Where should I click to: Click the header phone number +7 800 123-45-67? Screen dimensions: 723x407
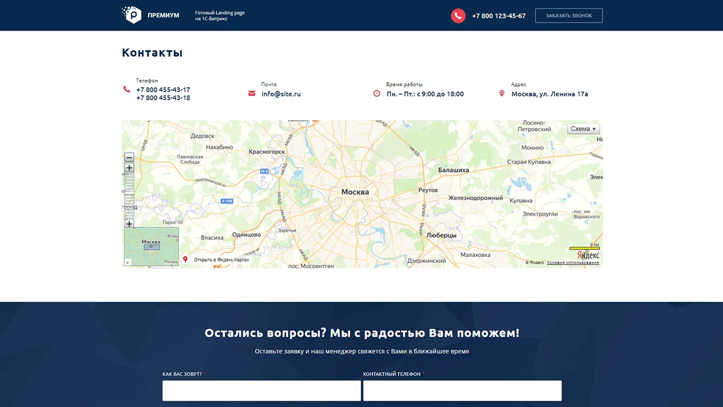(x=499, y=16)
